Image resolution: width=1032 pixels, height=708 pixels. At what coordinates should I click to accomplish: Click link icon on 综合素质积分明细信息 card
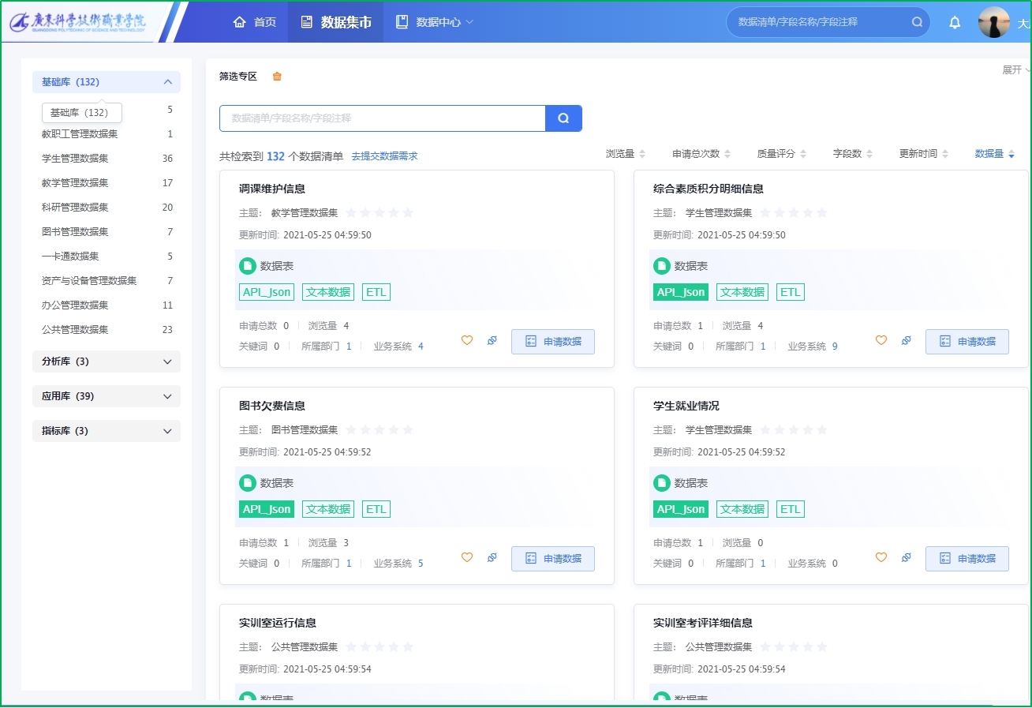pyautogui.click(x=907, y=340)
